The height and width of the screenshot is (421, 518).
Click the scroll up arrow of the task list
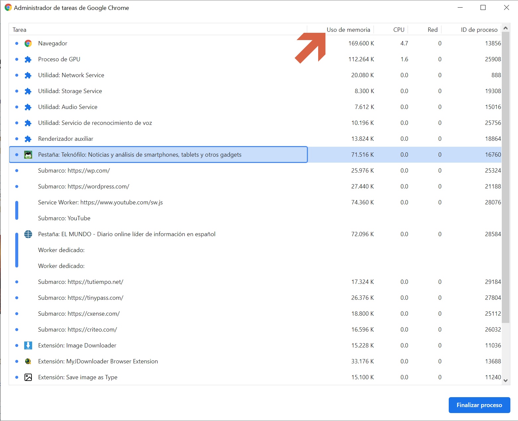(505, 28)
